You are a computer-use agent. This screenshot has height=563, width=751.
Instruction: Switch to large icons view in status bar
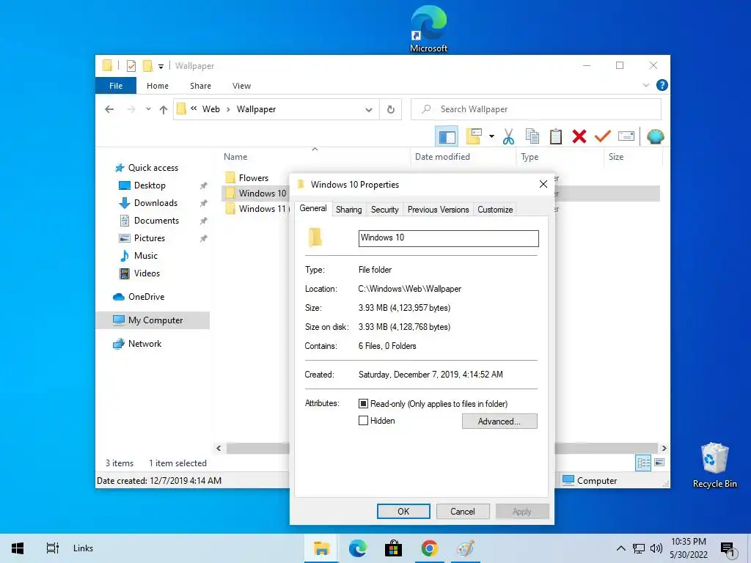[x=659, y=463]
